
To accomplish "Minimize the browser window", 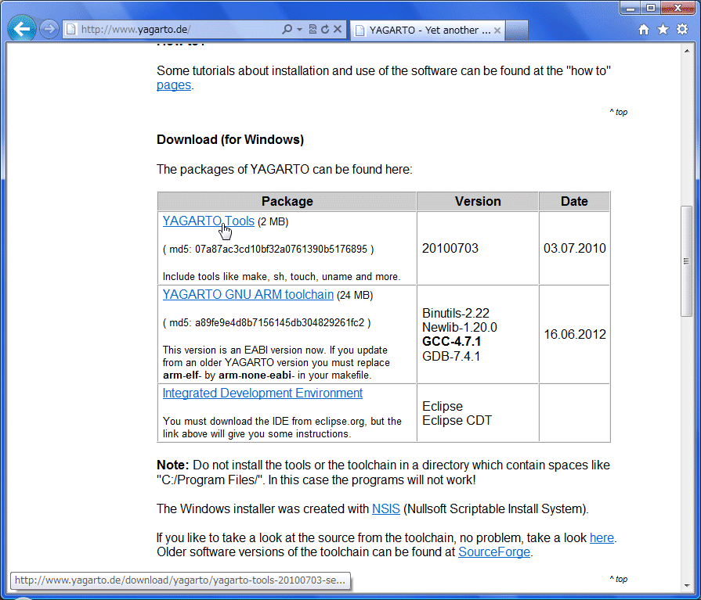I will click(x=631, y=8).
